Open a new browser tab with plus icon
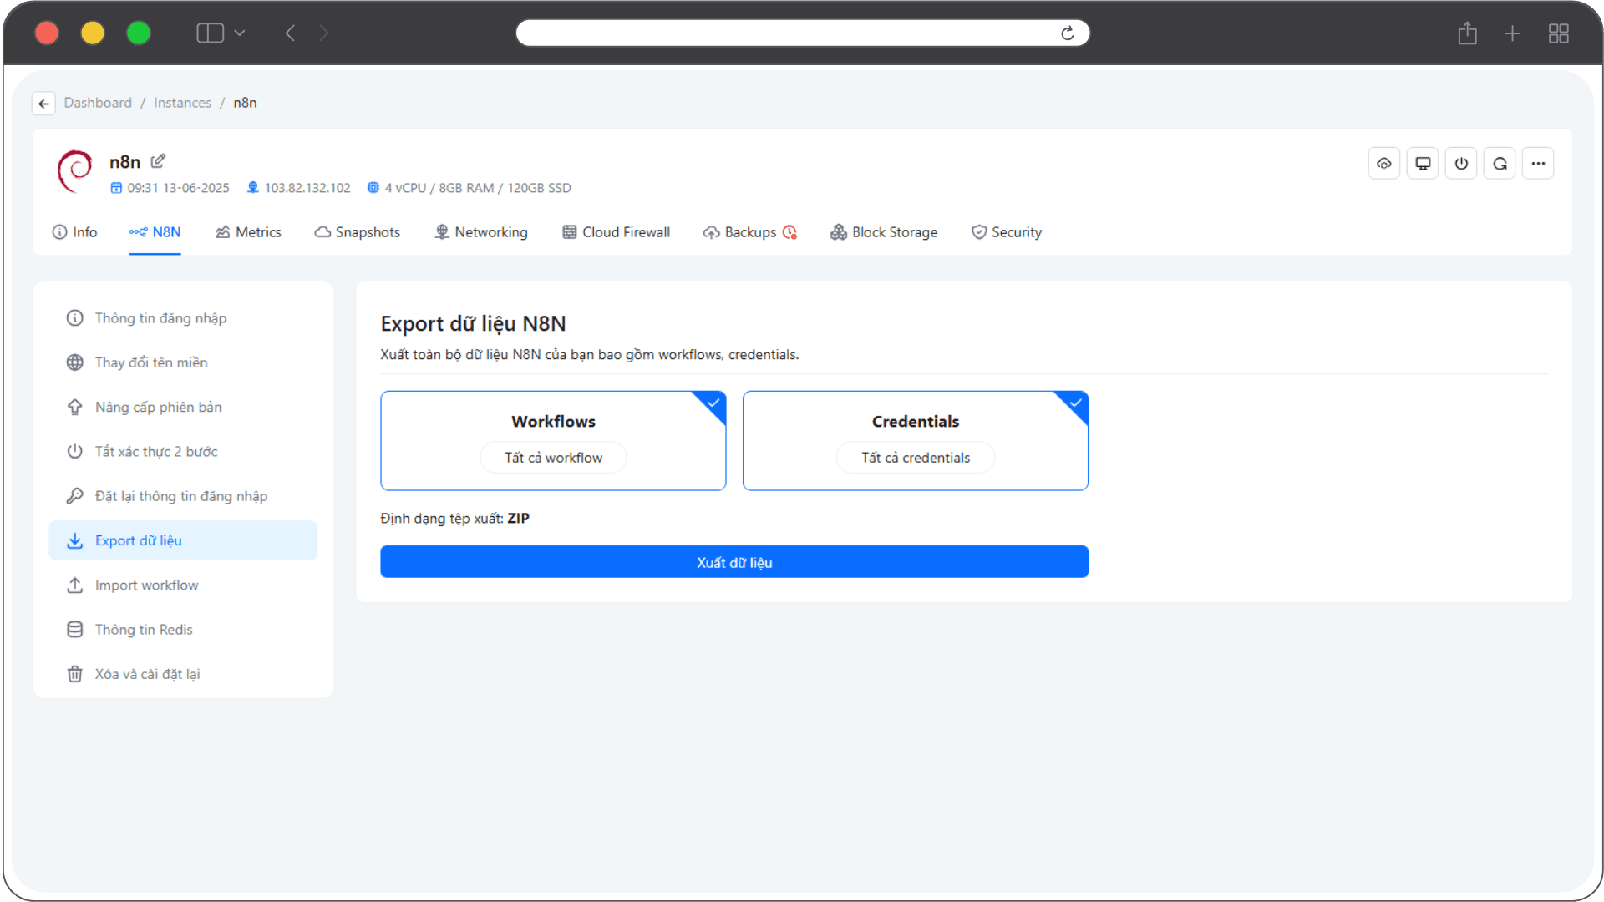1604x902 pixels. [1512, 33]
